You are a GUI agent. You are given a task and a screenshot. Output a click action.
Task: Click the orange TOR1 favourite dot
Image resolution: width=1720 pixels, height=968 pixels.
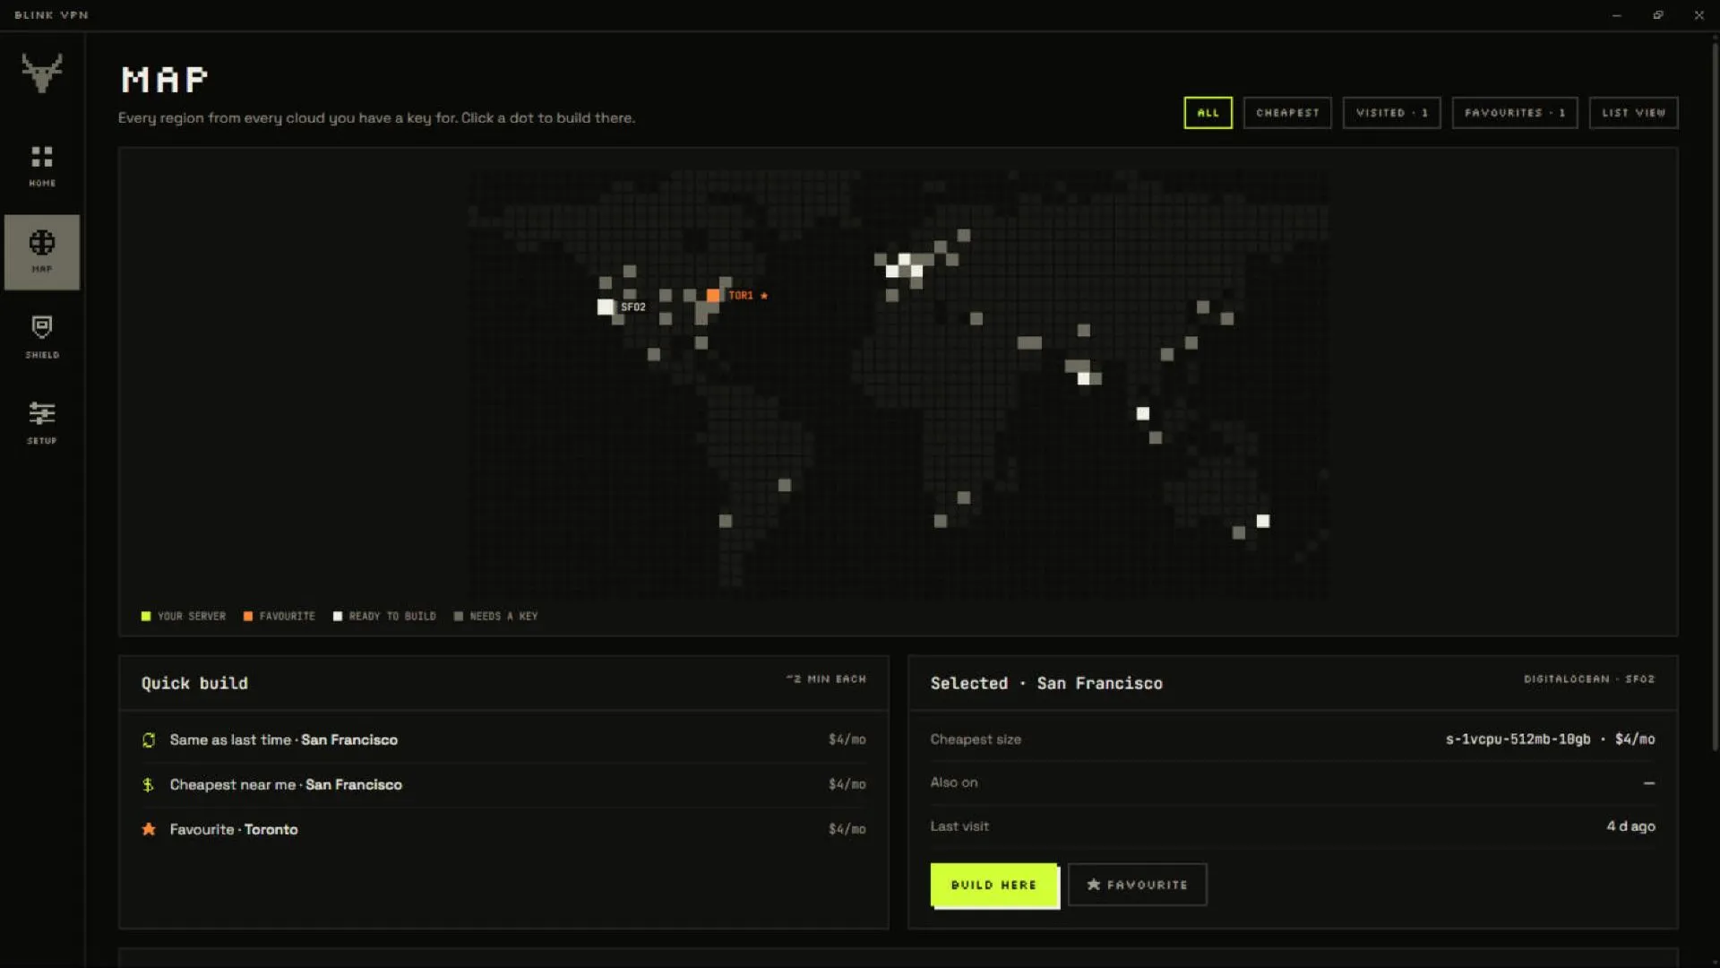(713, 295)
